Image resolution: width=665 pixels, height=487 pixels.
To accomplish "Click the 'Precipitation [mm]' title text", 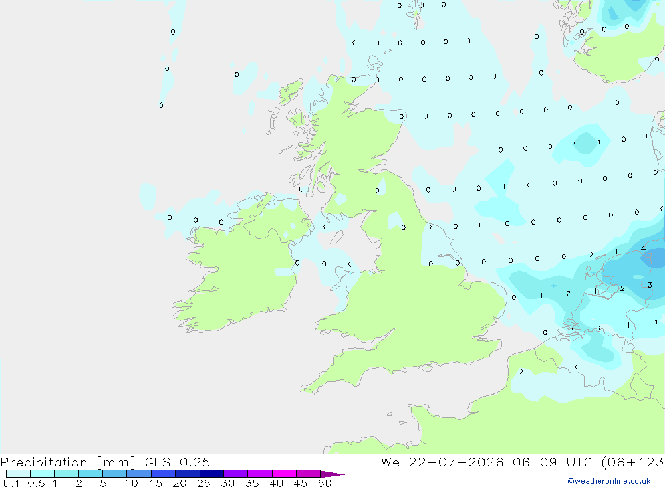I will pos(68,462).
